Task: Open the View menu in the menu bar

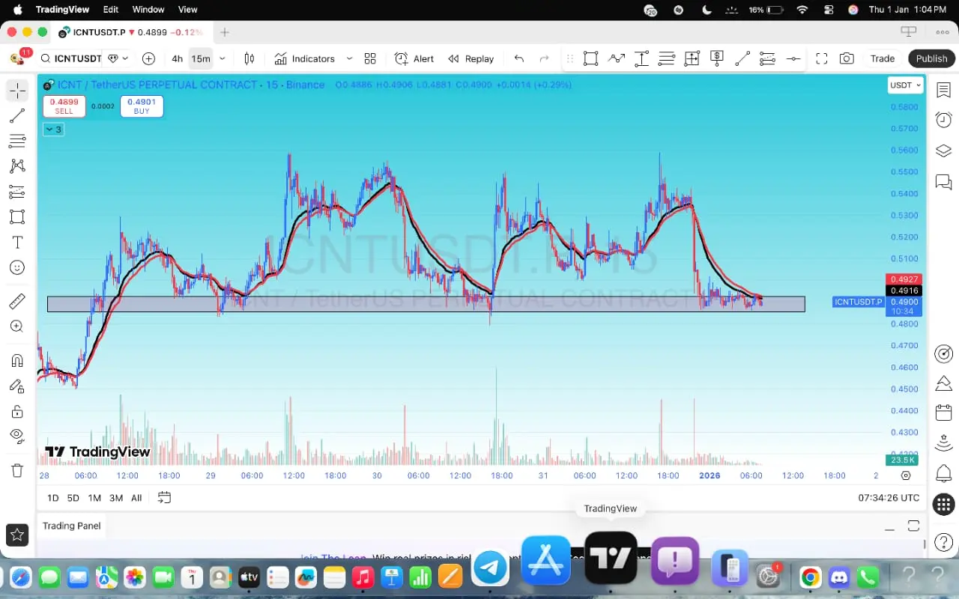Action: point(188,10)
